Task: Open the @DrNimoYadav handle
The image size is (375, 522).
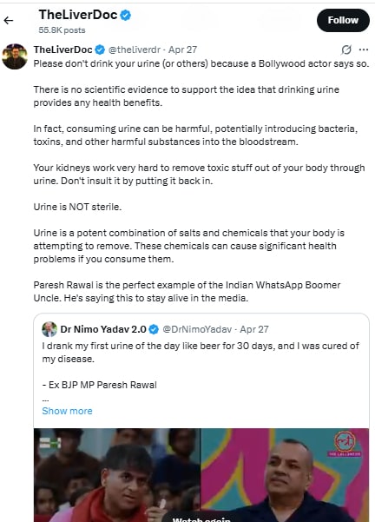Action: click(197, 329)
